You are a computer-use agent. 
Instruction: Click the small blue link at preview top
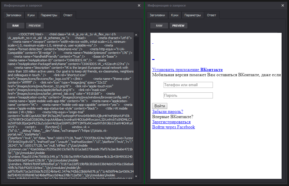tap(153, 44)
